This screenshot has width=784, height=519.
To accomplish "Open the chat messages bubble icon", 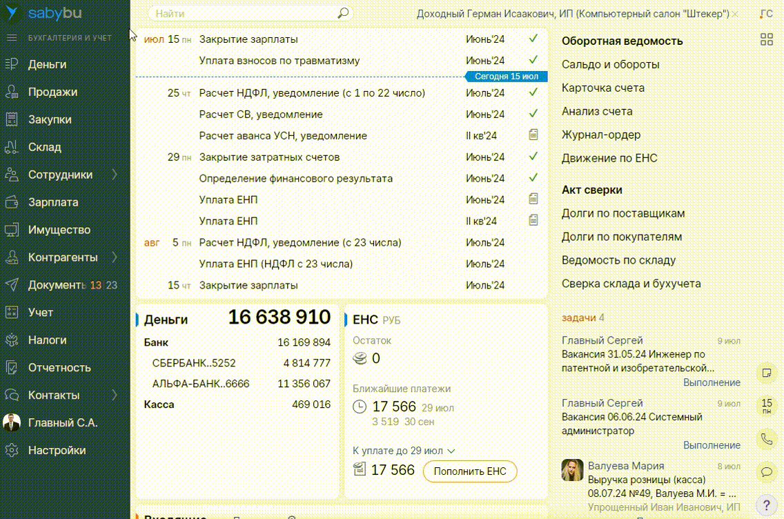I will click(766, 472).
